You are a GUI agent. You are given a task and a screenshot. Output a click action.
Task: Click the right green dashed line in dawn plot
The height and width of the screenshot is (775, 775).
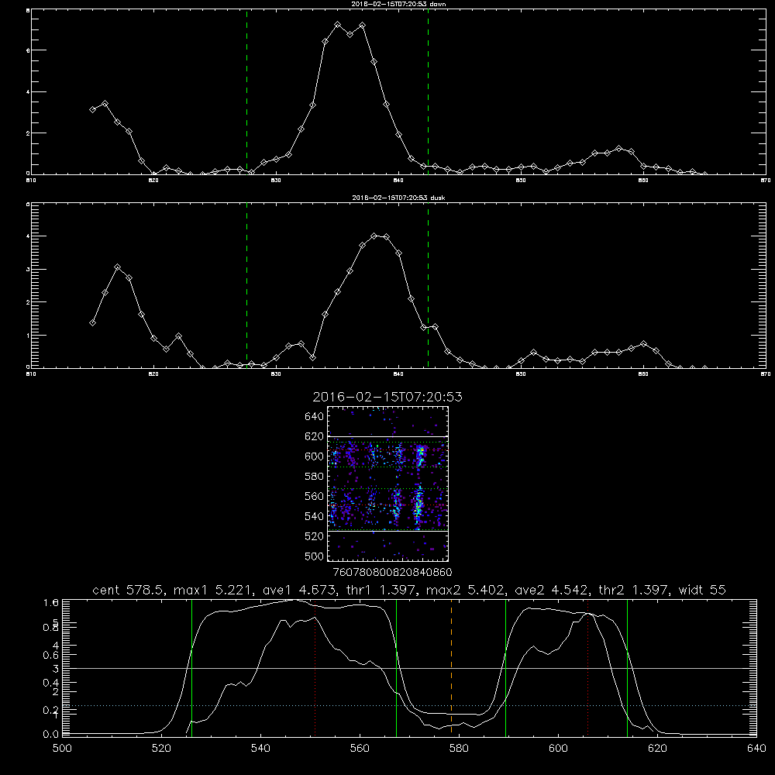428,92
